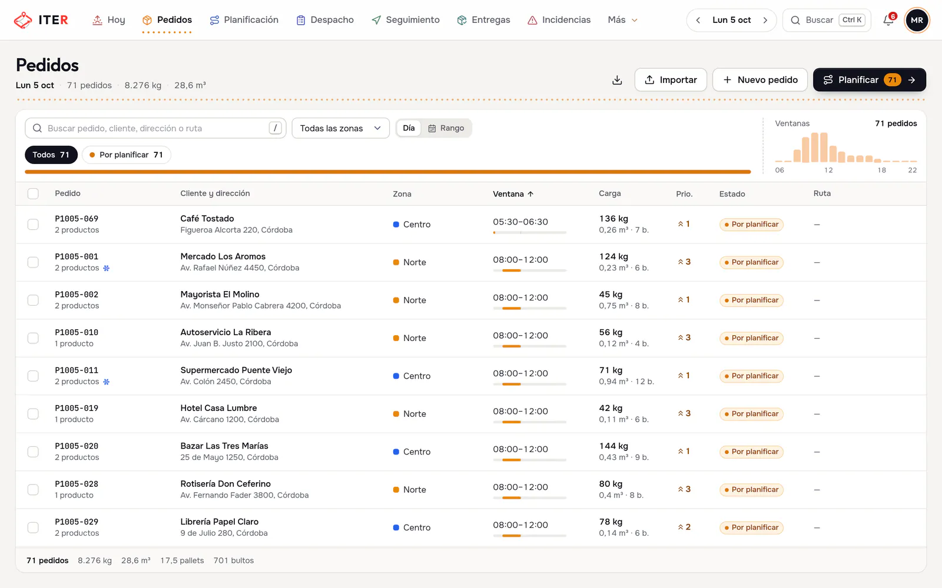942x588 pixels.
Task: Filter by Por planificar 71 chip
Action: pos(126,155)
